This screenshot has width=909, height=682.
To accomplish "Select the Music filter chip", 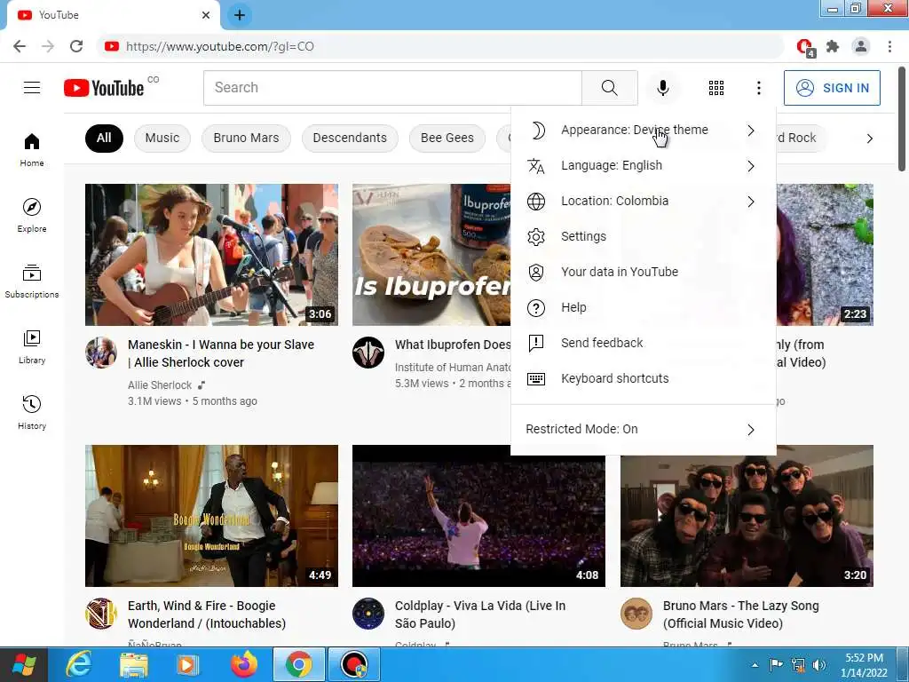I will pyautogui.click(x=162, y=138).
